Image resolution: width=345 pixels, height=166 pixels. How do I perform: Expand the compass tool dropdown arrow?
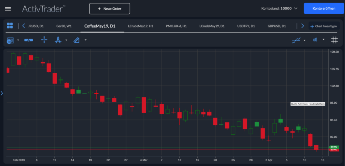66,40
